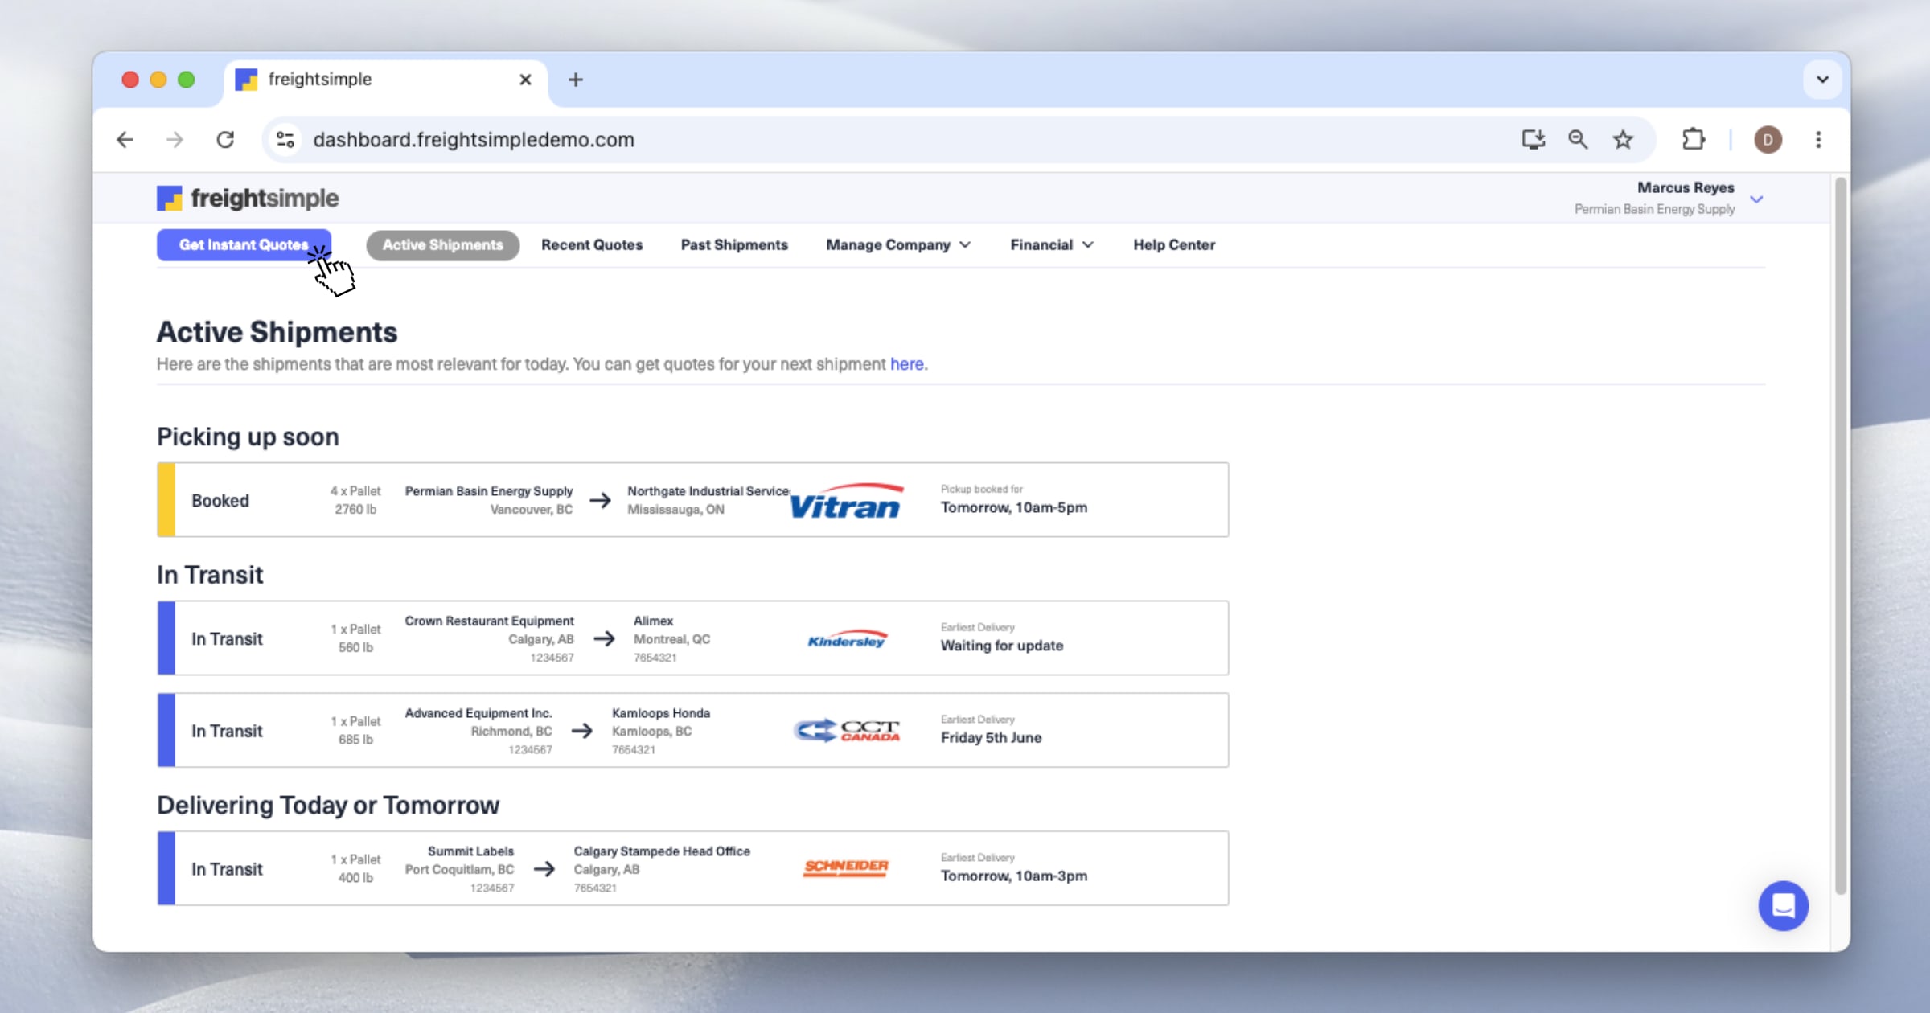
Task: Click the 'Picking up soon' heading
Action: click(248, 437)
